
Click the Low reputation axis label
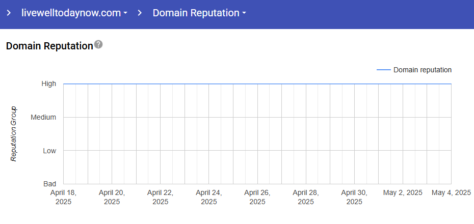49,151
